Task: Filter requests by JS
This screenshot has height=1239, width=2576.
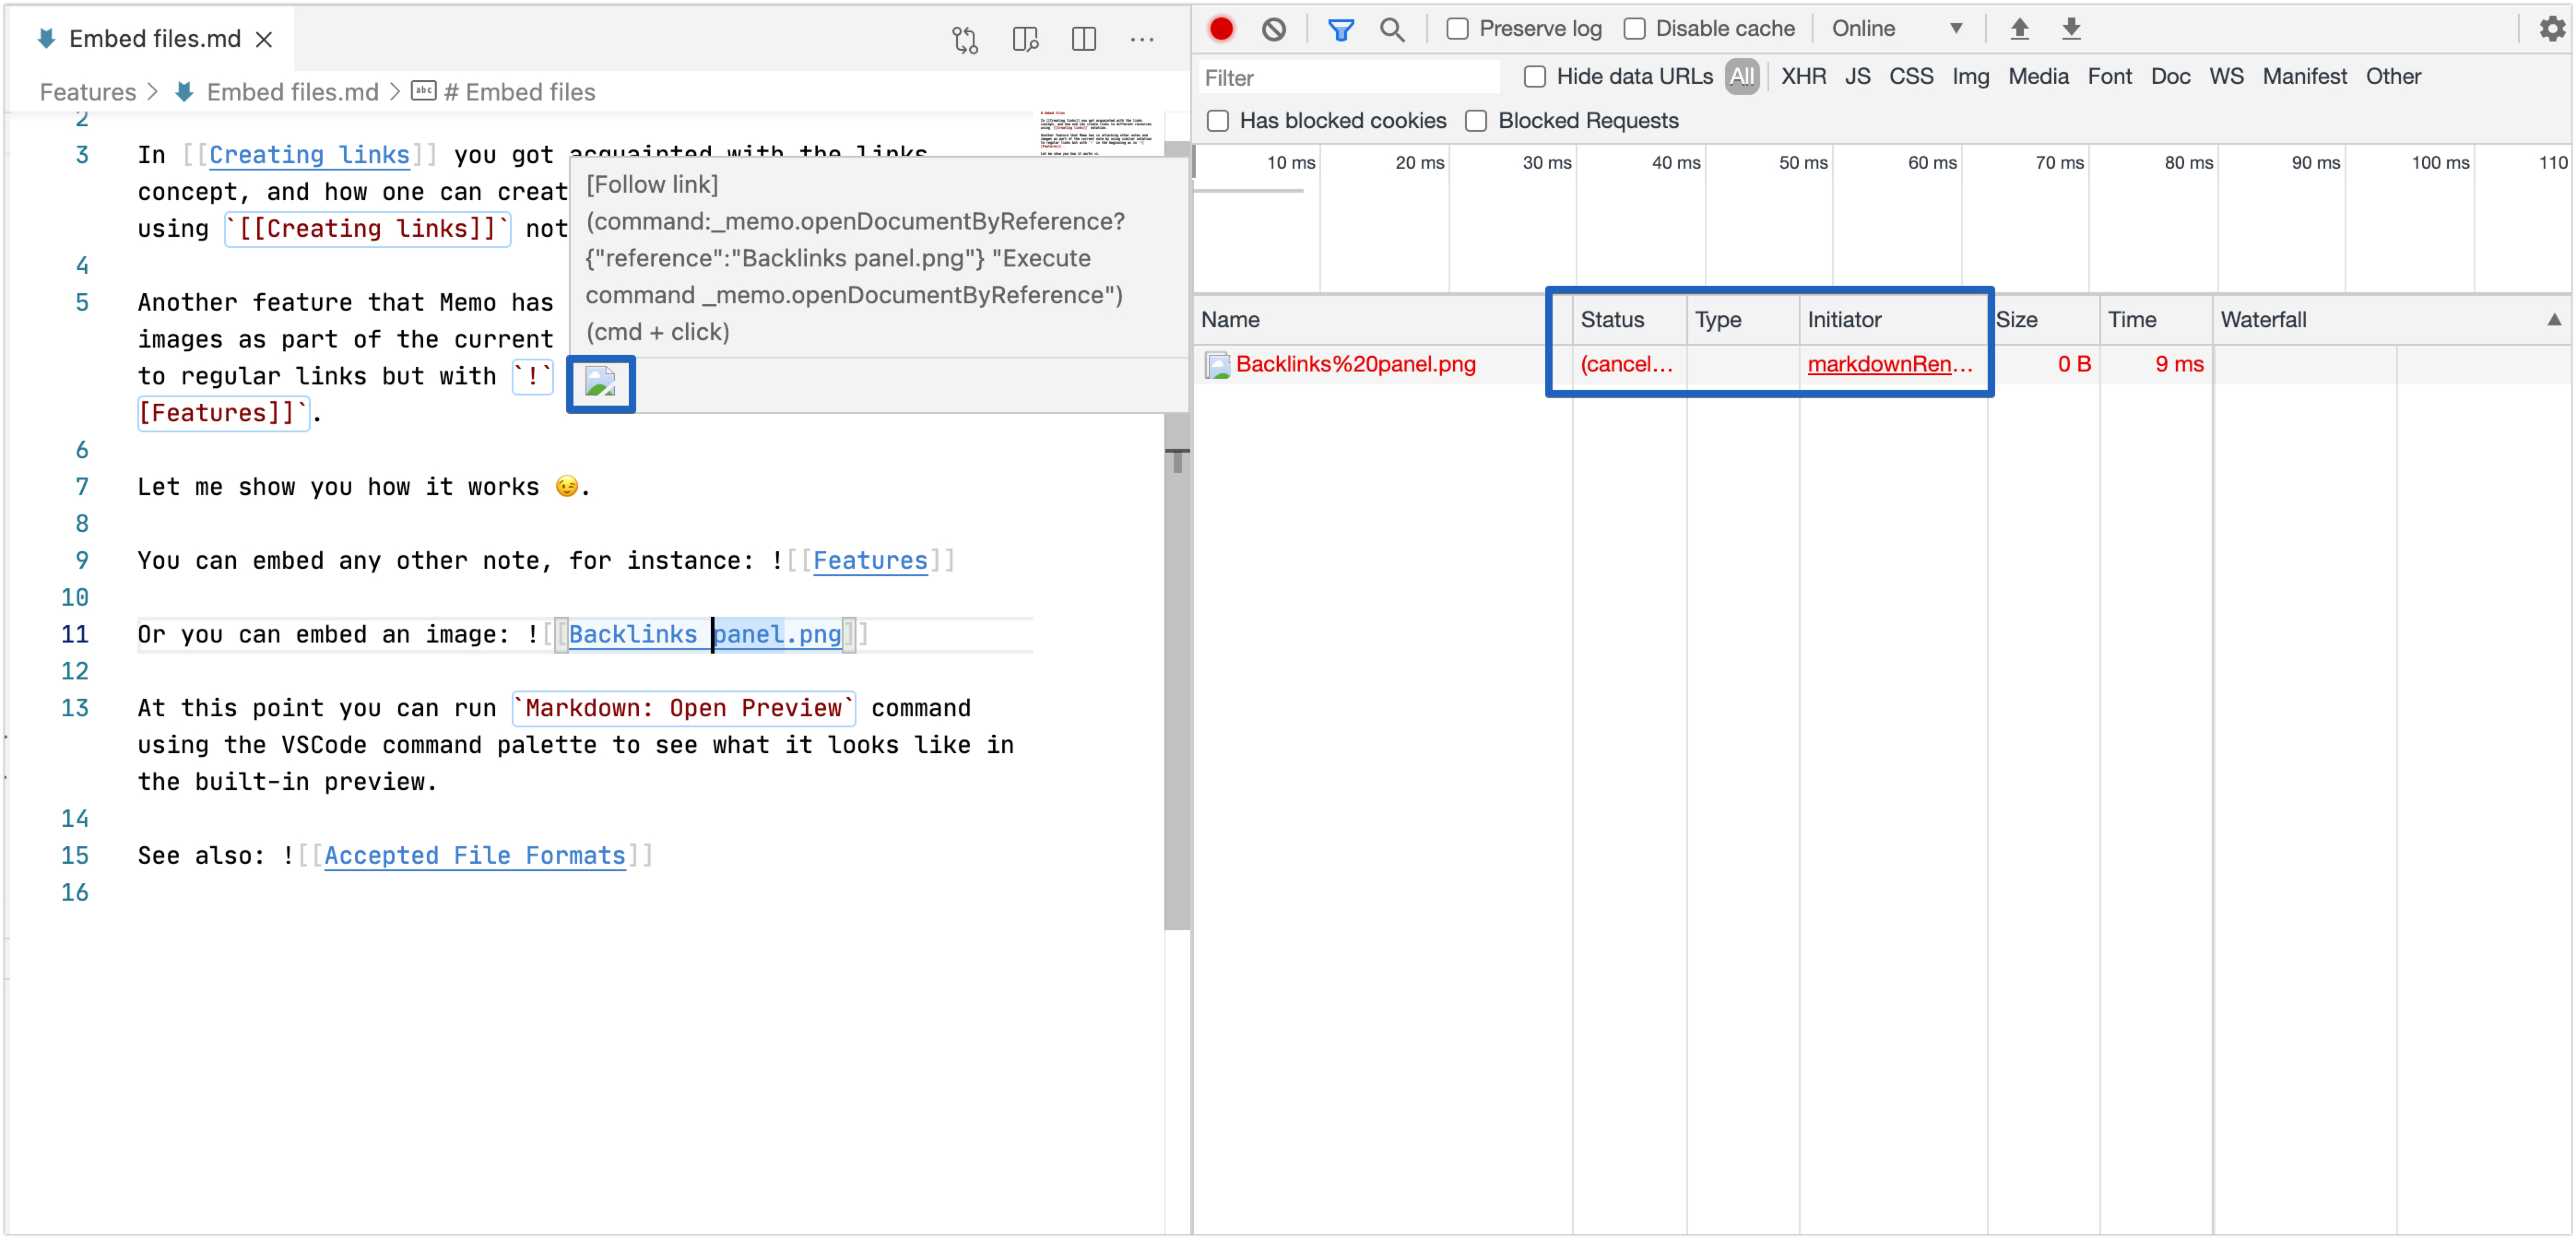Action: pyautogui.click(x=1857, y=77)
